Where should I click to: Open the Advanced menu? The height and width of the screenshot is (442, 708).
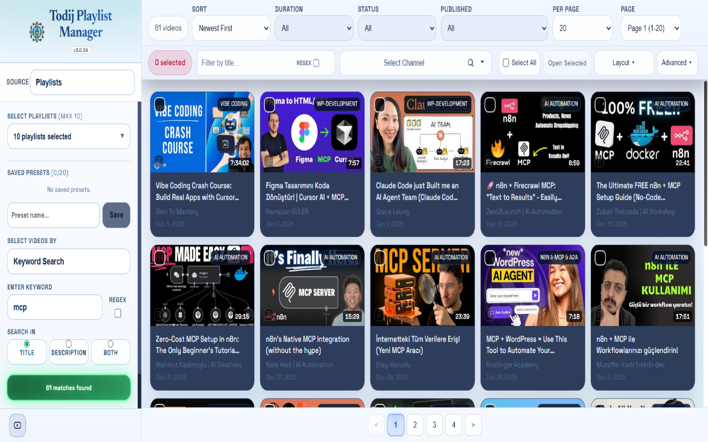(677, 63)
